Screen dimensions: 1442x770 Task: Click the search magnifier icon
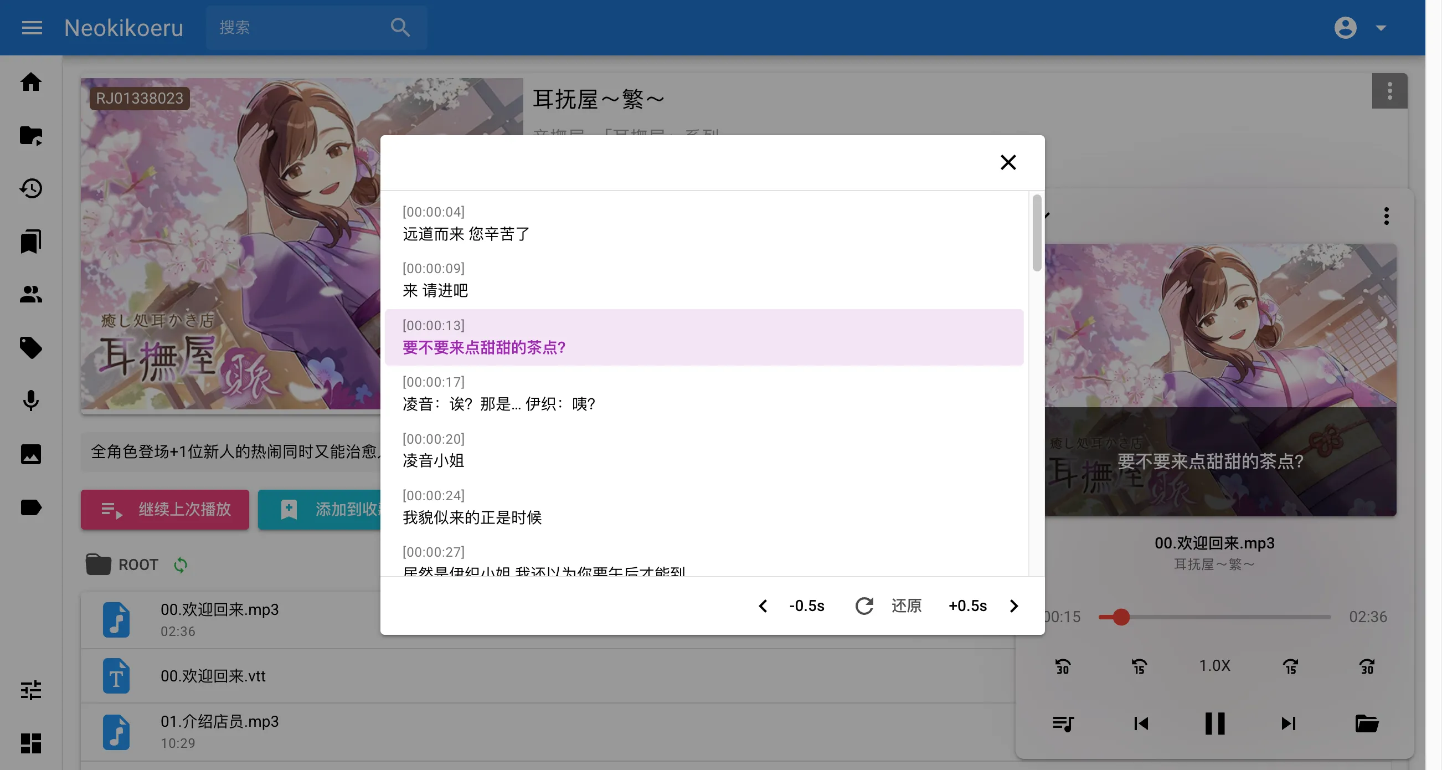tap(400, 28)
